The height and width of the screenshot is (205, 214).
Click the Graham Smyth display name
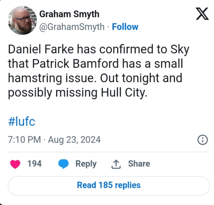tap(69, 14)
